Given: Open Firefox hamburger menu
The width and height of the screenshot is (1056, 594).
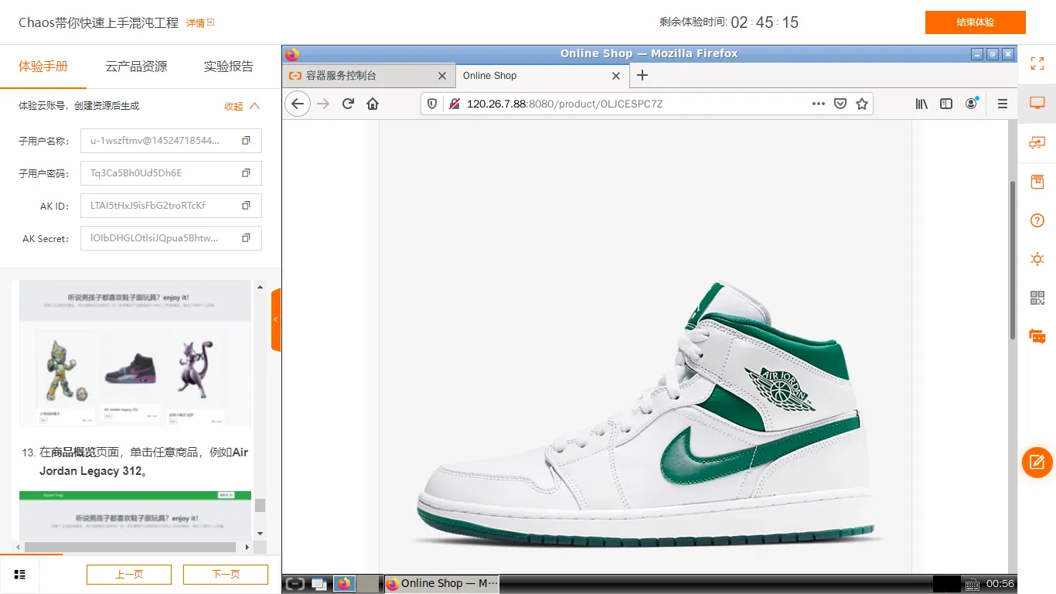Looking at the screenshot, I should click(x=1003, y=104).
